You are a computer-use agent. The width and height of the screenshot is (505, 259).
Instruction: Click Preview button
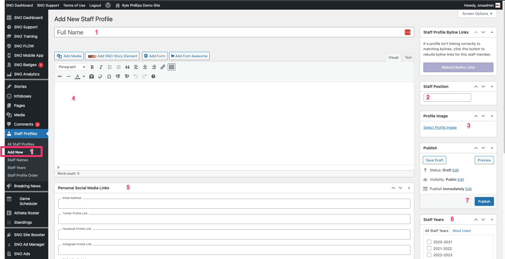(484, 160)
